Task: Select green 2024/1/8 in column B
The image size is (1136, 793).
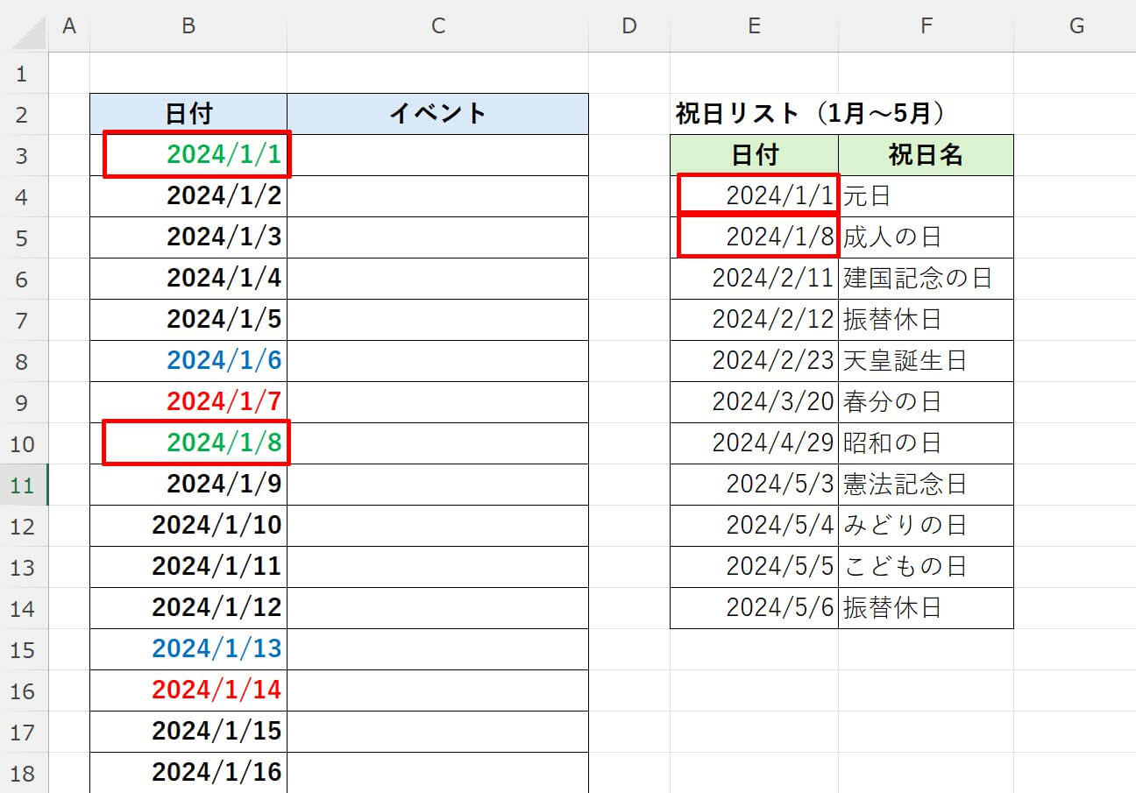Action: tap(188, 443)
